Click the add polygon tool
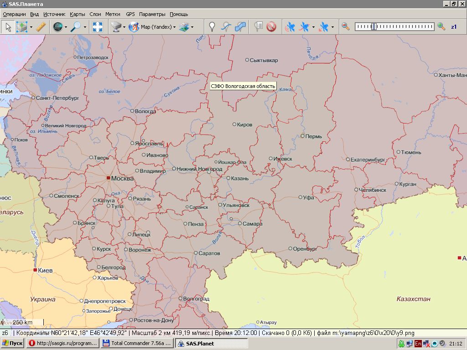Screen dimensions: 467x350 tap(240, 27)
